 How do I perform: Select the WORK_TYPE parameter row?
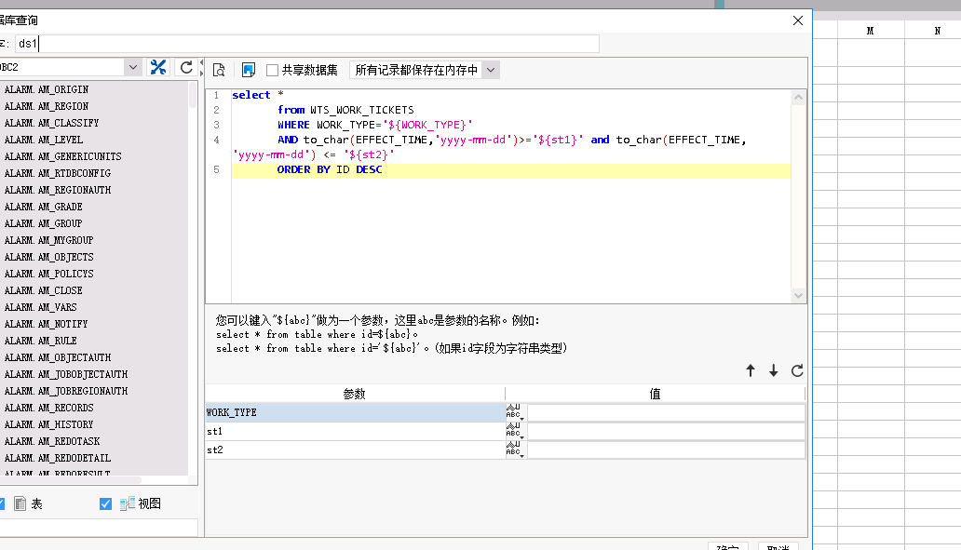tap(355, 412)
